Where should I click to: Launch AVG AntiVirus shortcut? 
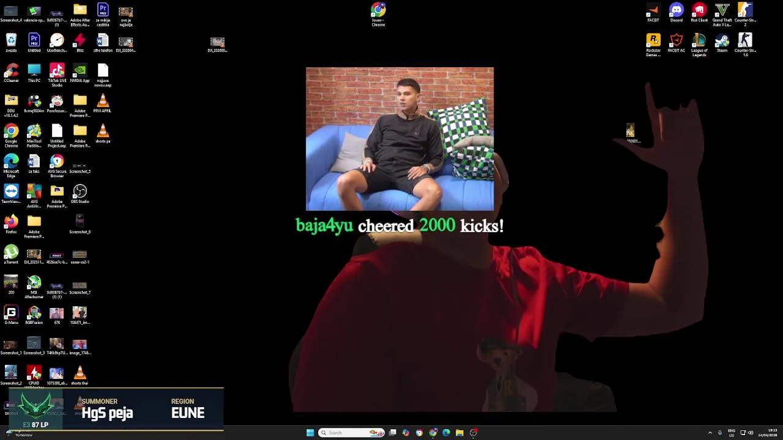34,196
